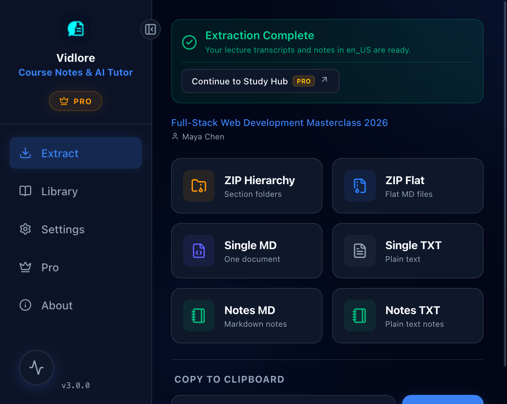Click the Library book icon in the sidebar

[25, 191]
